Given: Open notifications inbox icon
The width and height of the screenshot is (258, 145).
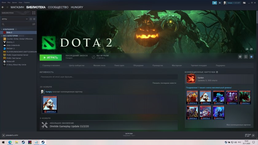Looking at the screenshot, I should 220,3.
